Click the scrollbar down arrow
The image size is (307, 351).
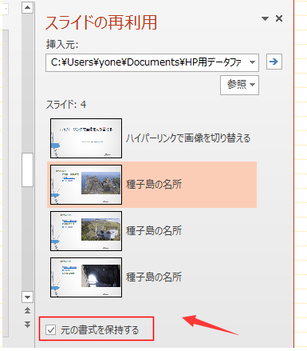[27, 297]
